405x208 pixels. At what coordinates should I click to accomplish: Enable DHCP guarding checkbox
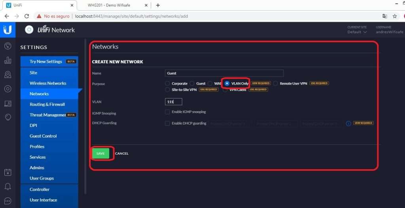(167, 123)
